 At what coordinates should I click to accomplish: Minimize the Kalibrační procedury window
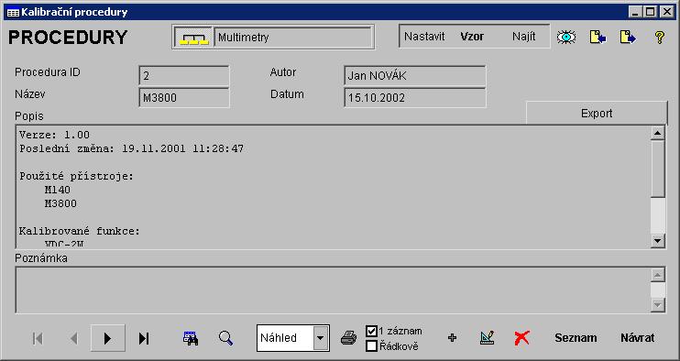[x=636, y=12]
